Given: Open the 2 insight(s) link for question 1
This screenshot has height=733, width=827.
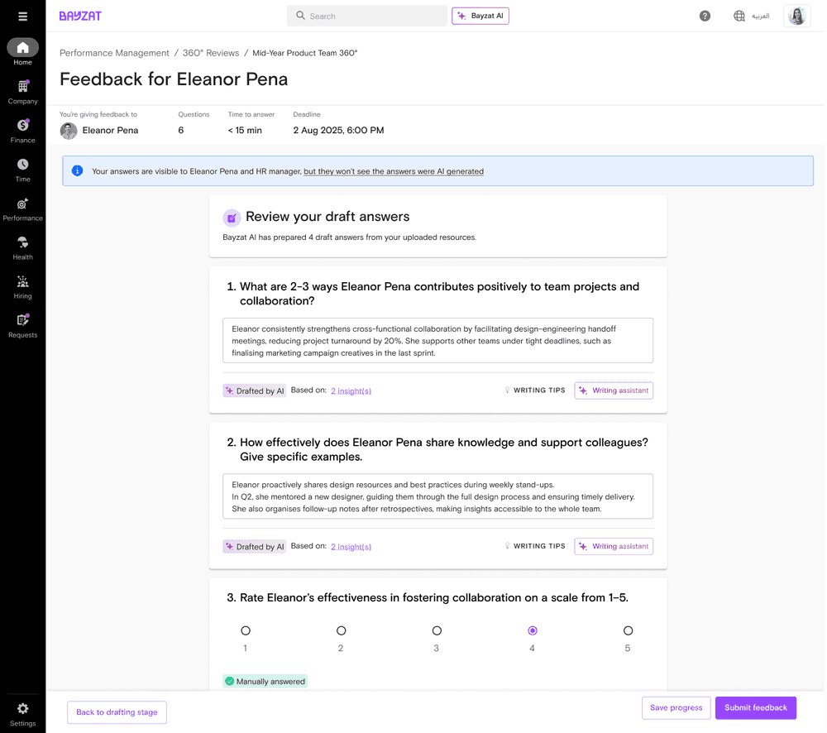Looking at the screenshot, I should coord(351,390).
